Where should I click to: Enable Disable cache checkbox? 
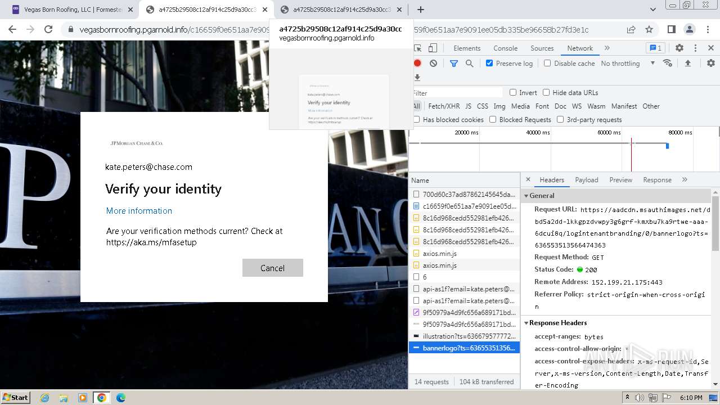pos(547,64)
